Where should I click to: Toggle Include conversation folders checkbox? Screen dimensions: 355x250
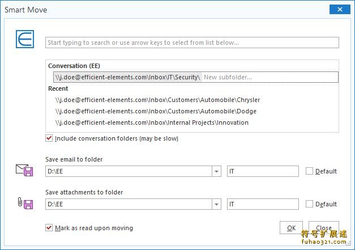[49, 138]
